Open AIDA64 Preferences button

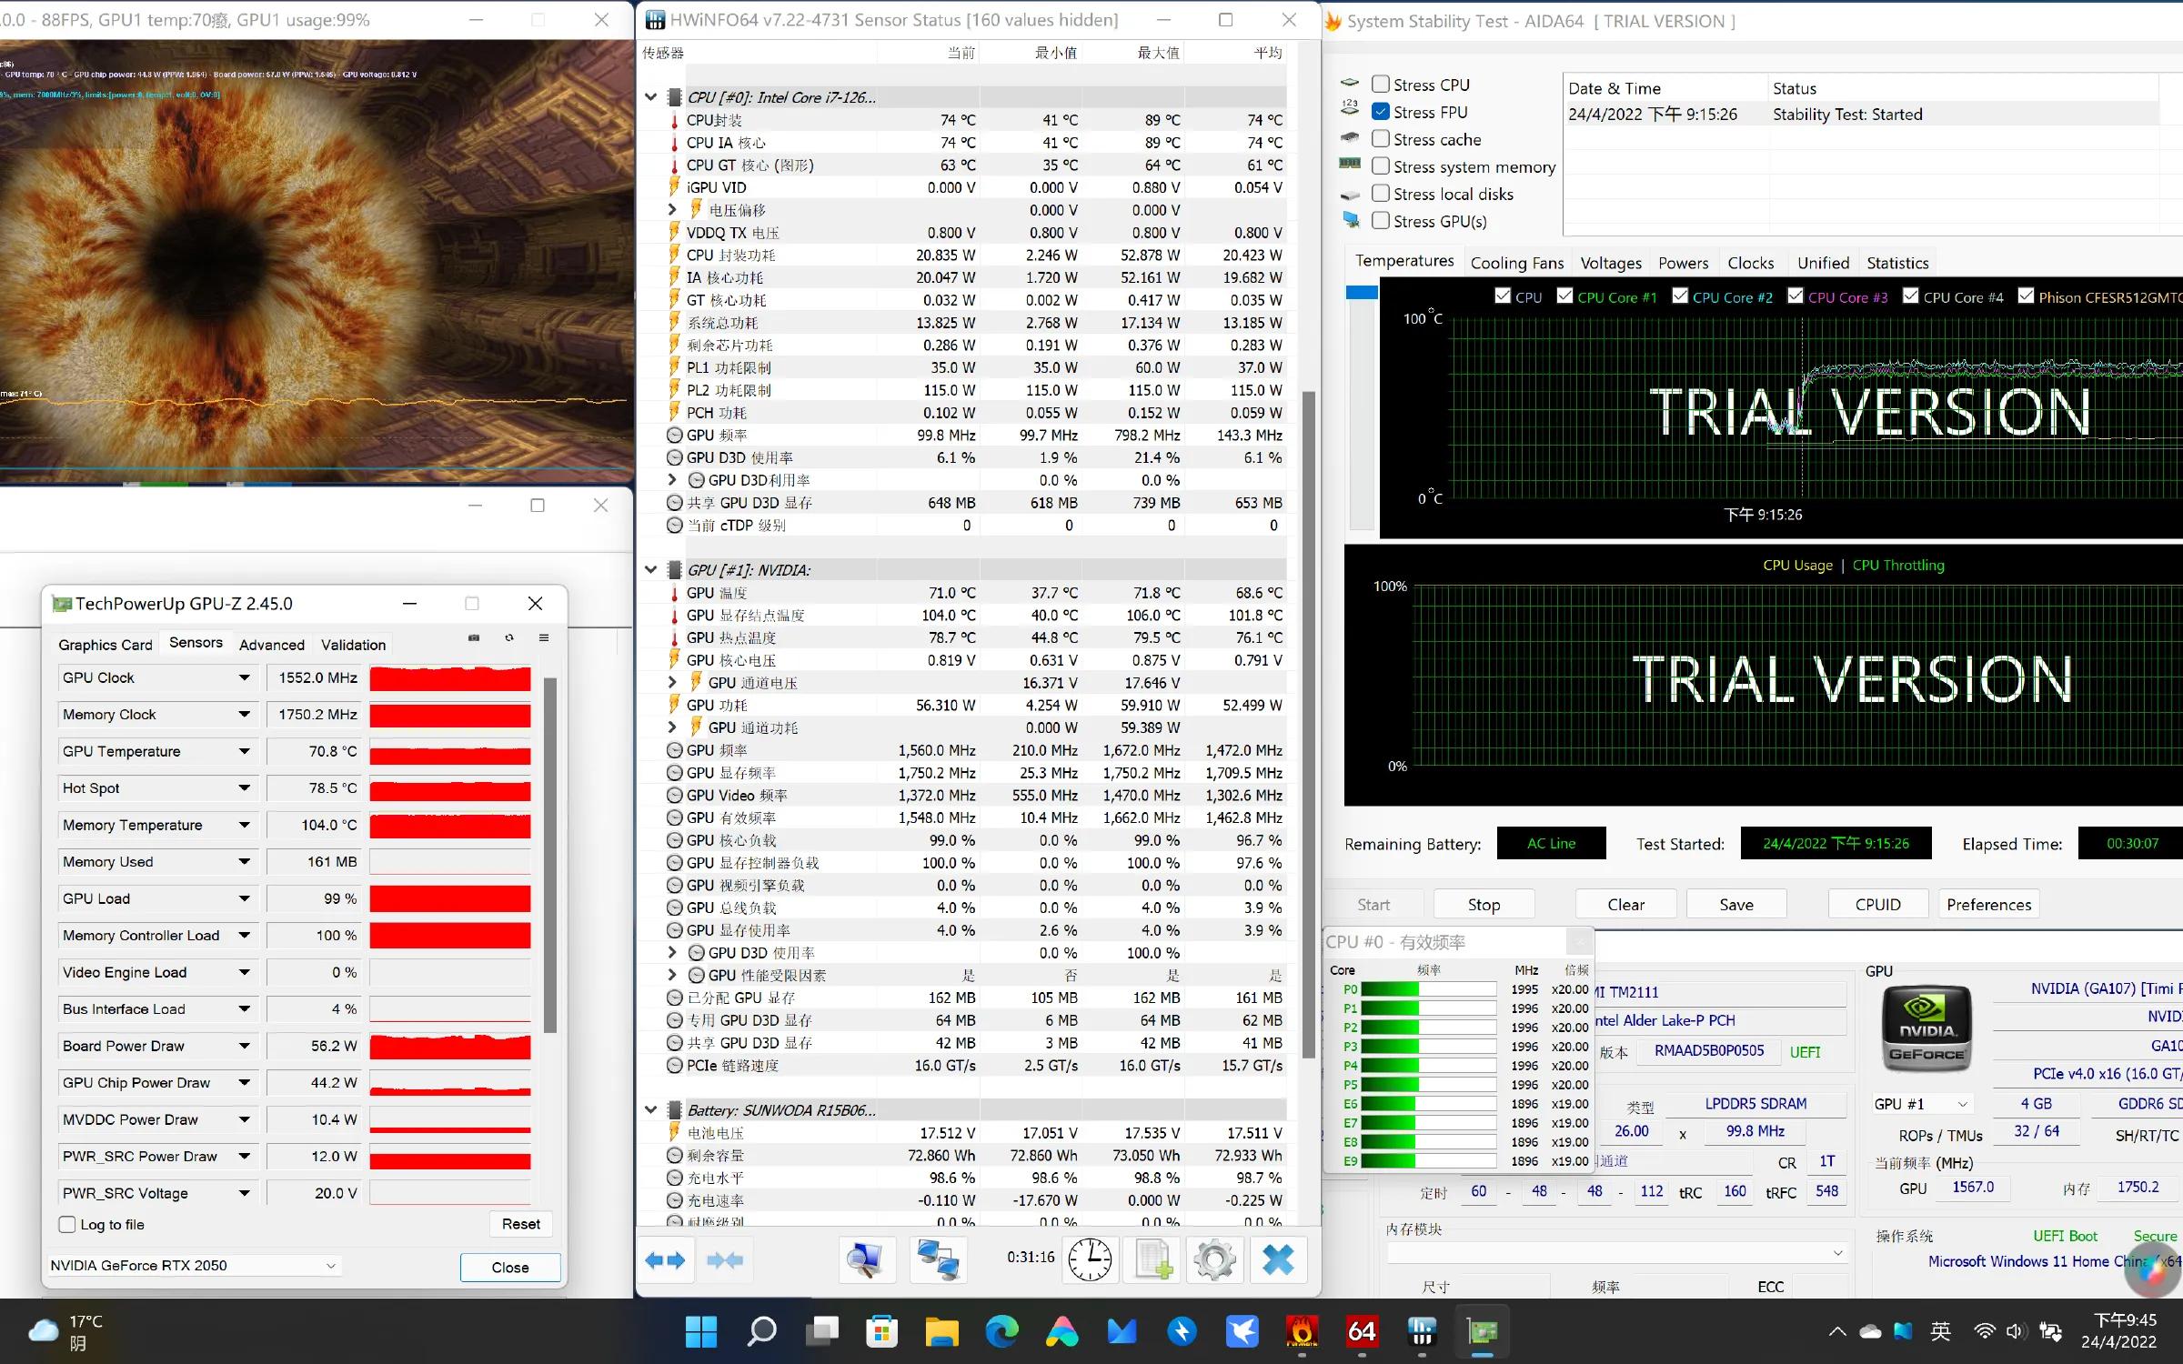click(1988, 905)
